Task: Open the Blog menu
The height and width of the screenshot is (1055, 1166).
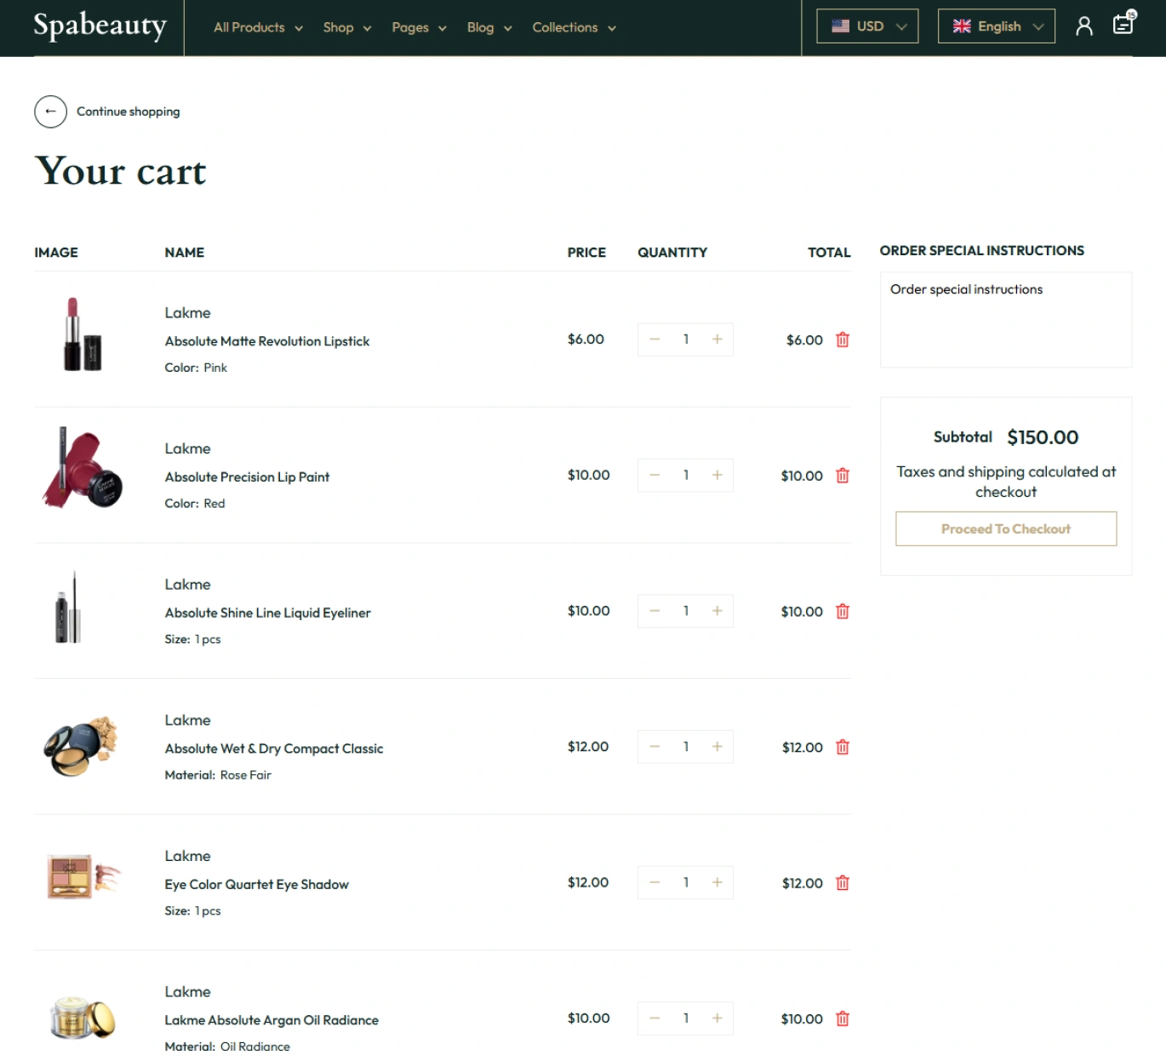Action: click(x=489, y=27)
